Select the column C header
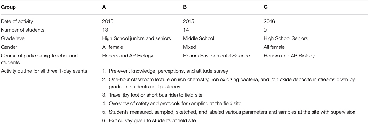Screen dimensions: 369x124 (x=265, y=7)
